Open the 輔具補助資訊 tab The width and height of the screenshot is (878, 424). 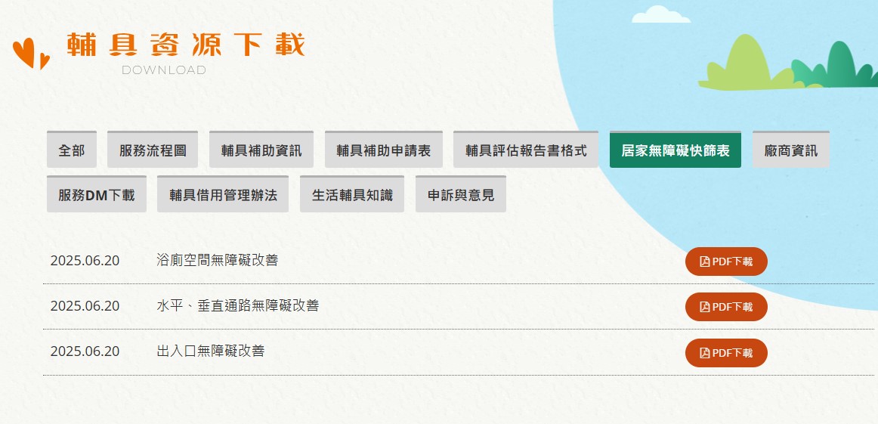click(x=261, y=150)
